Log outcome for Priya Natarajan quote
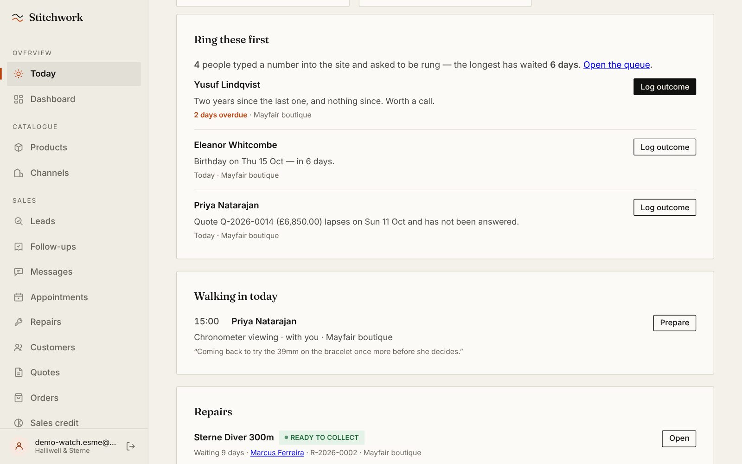 [665, 207]
